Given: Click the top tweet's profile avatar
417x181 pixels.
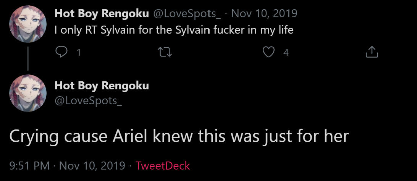Looking at the screenshot, I should [x=27, y=24].
